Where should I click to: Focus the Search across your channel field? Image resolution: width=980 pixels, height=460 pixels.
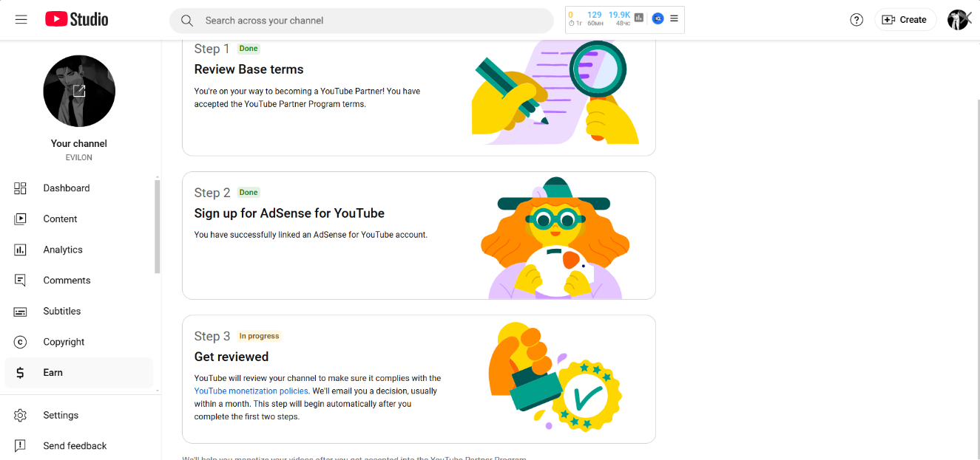coord(362,21)
